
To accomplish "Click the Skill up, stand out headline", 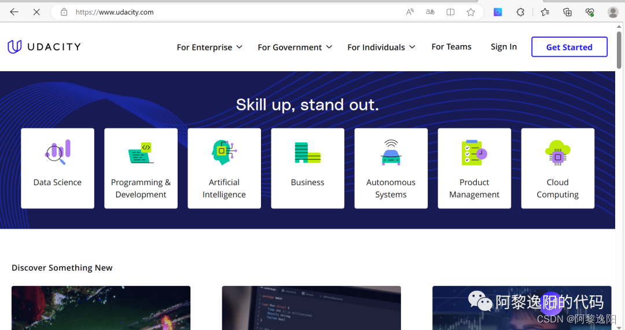I will (x=307, y=105).
